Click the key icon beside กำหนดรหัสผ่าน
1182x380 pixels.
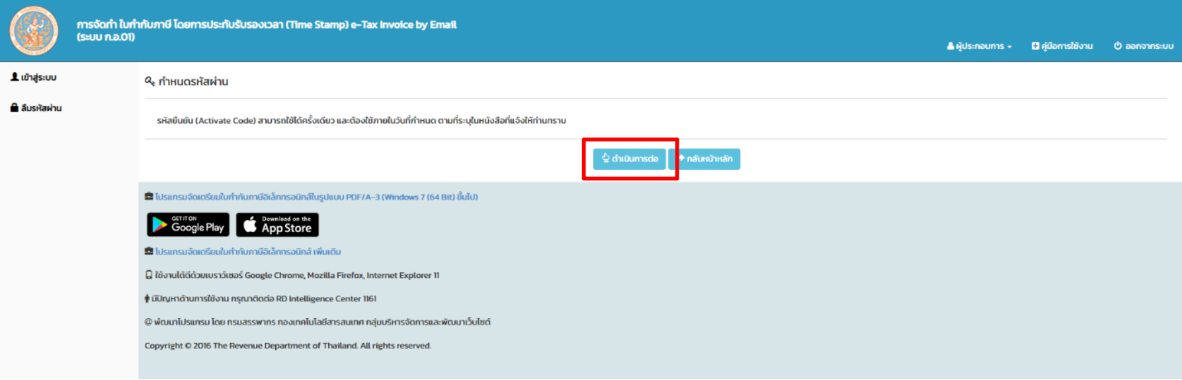tap(149, 81)
